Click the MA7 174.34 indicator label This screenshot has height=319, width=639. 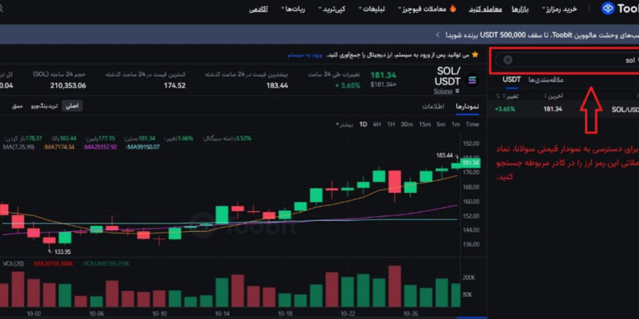click(59, 147)
